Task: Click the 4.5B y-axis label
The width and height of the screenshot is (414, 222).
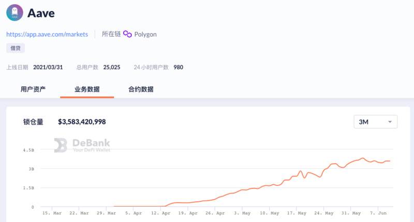Action: 28,150
